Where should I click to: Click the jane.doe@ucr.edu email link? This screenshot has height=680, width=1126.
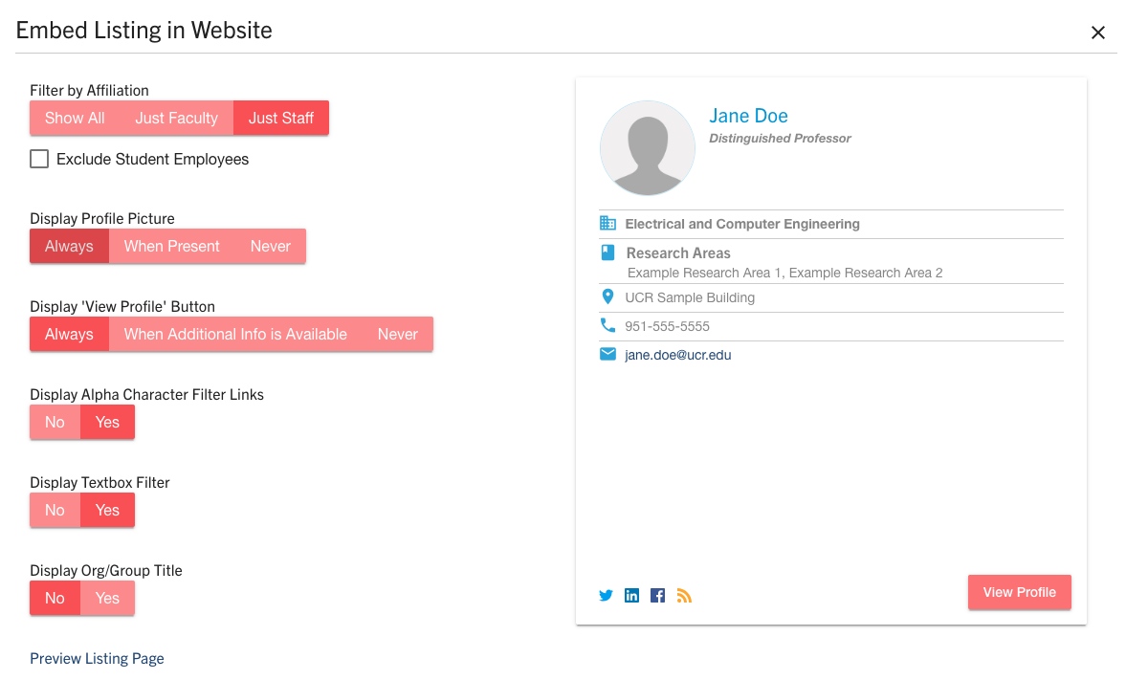point(677,356)
